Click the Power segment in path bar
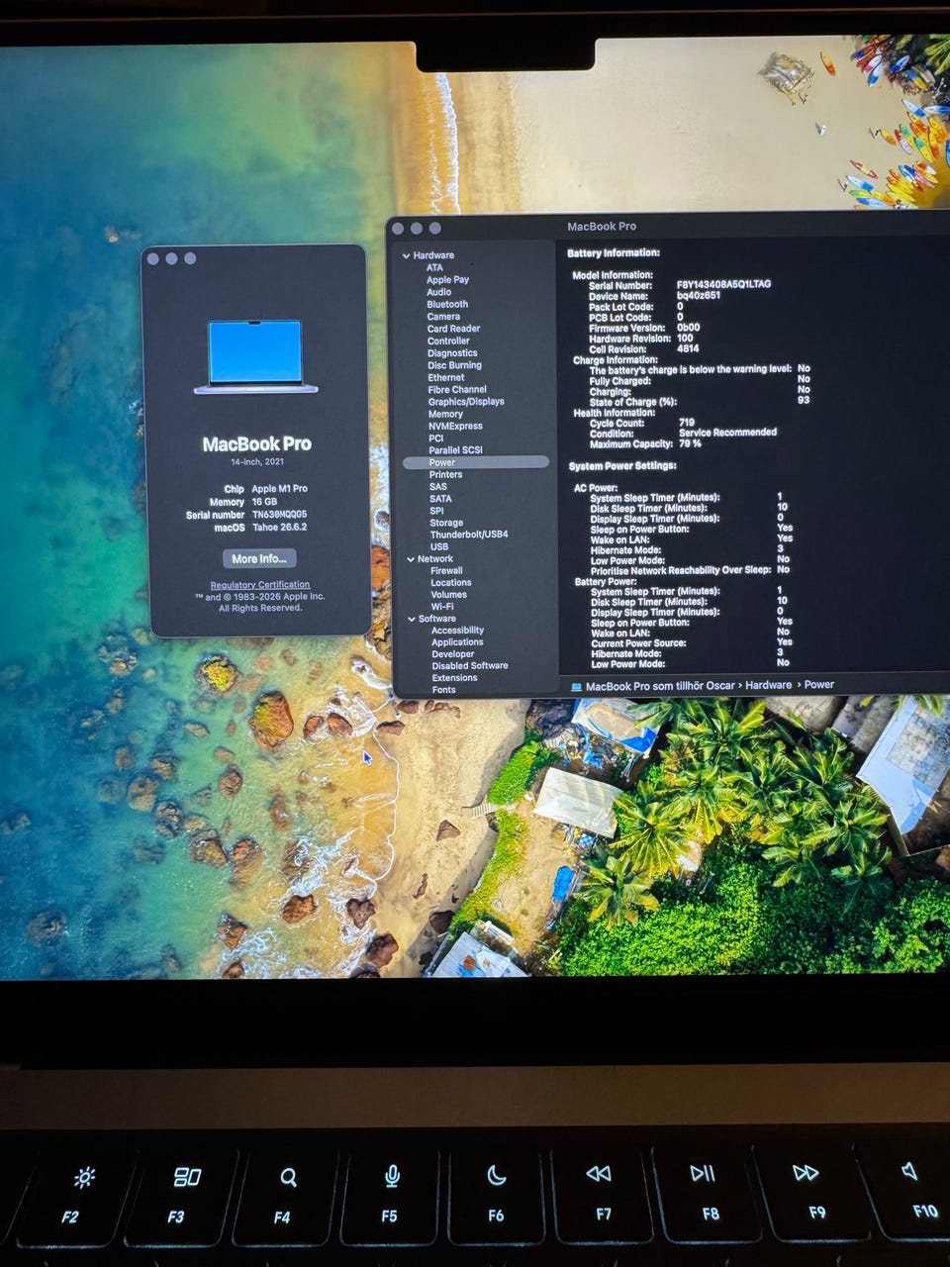The height and width of the screenshot is (1267, 950). (818, 685)
